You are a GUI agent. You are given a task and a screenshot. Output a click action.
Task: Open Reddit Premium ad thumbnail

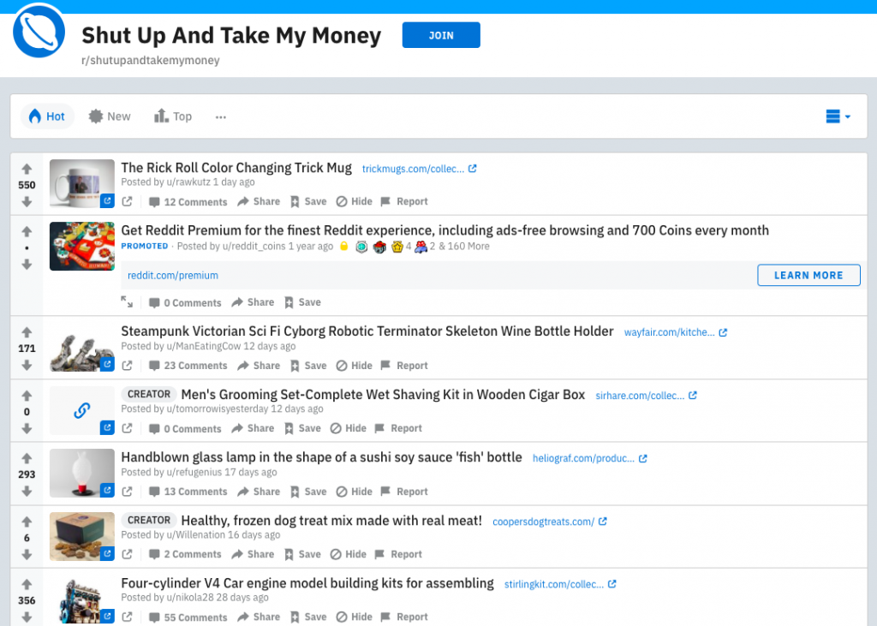[81, 246]
